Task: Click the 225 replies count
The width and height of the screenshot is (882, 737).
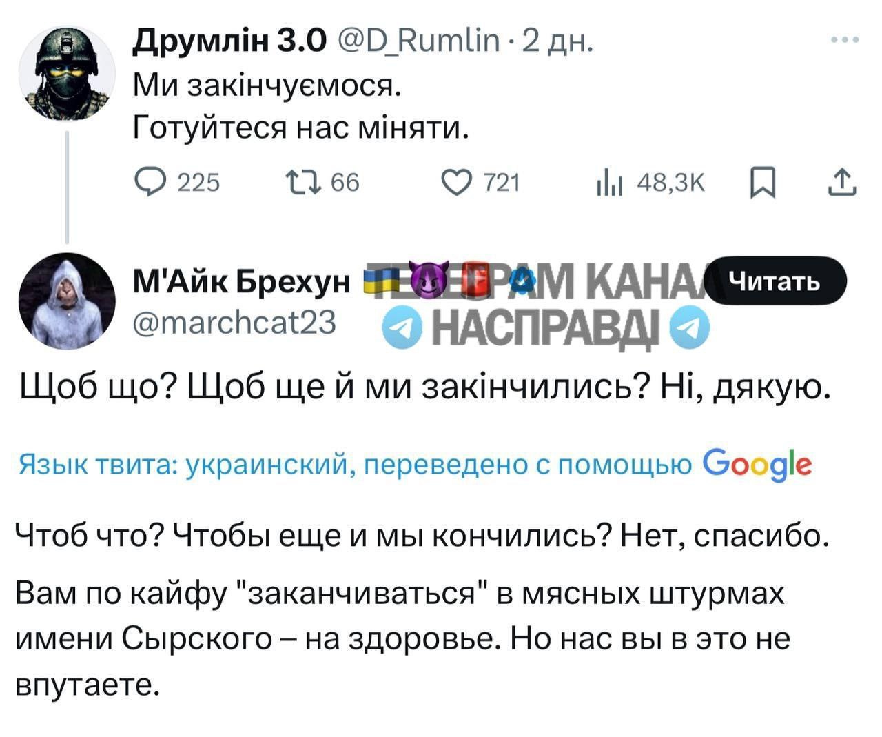Action: tap(198, 183)
